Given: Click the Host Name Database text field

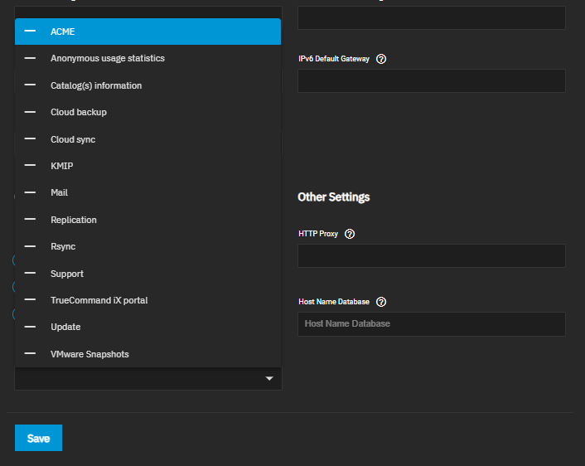Looking at the screenshot, I should (x=431, y=323).
